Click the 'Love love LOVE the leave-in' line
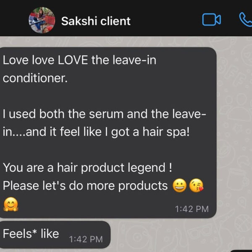Image resolution: width=252 pixels, height=252 pixels. click(79, 60)
